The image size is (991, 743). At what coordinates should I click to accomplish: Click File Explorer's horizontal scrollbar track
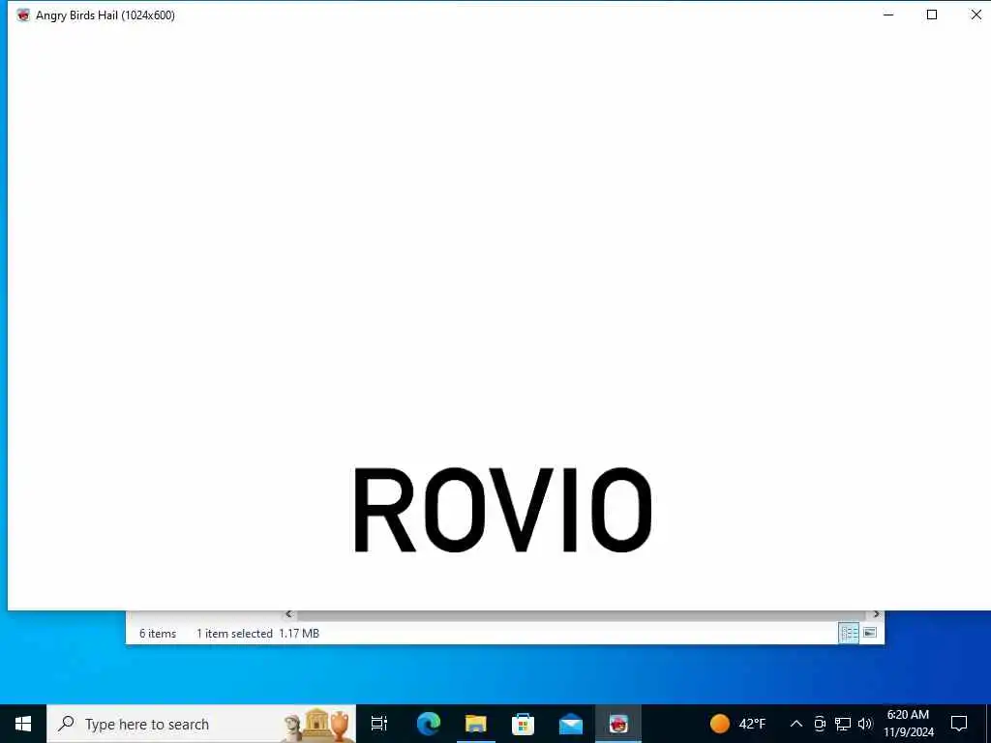point(582,614)
